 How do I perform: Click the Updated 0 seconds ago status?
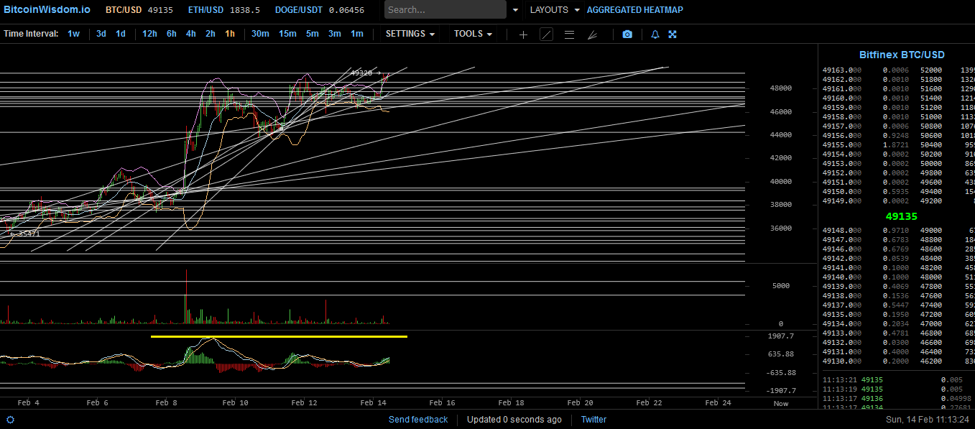514,420
